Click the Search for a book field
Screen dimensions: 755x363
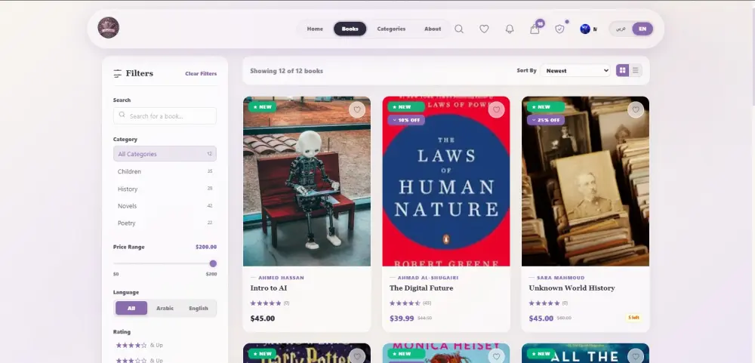pyautogui.click(x=165, y=116)
